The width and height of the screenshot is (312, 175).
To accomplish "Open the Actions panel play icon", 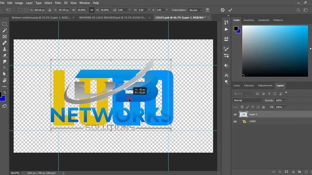I will point(226,29).
